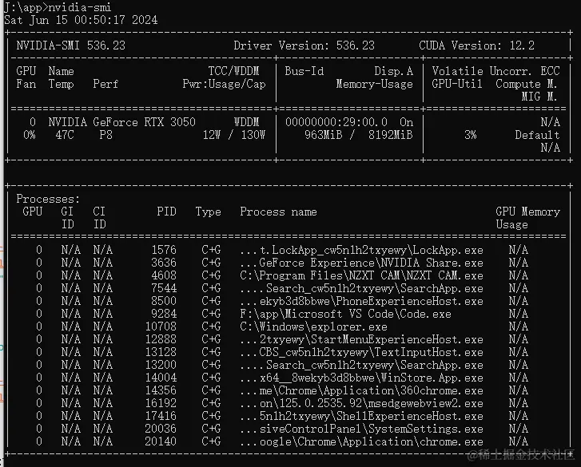Viewport: 581px width, 467px height.
Task: Click the Google chrome.exe process name
Action: [361, 441]
